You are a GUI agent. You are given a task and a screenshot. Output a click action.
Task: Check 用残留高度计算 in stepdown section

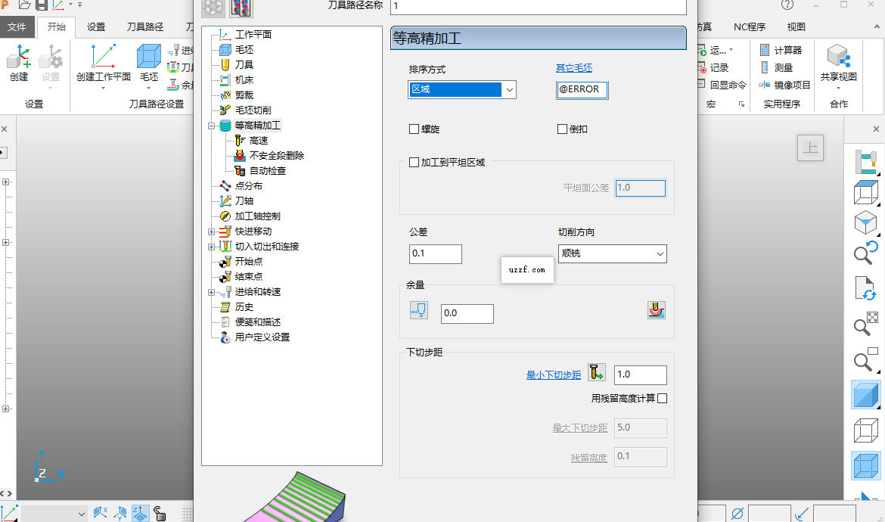[x=662, y=397]
